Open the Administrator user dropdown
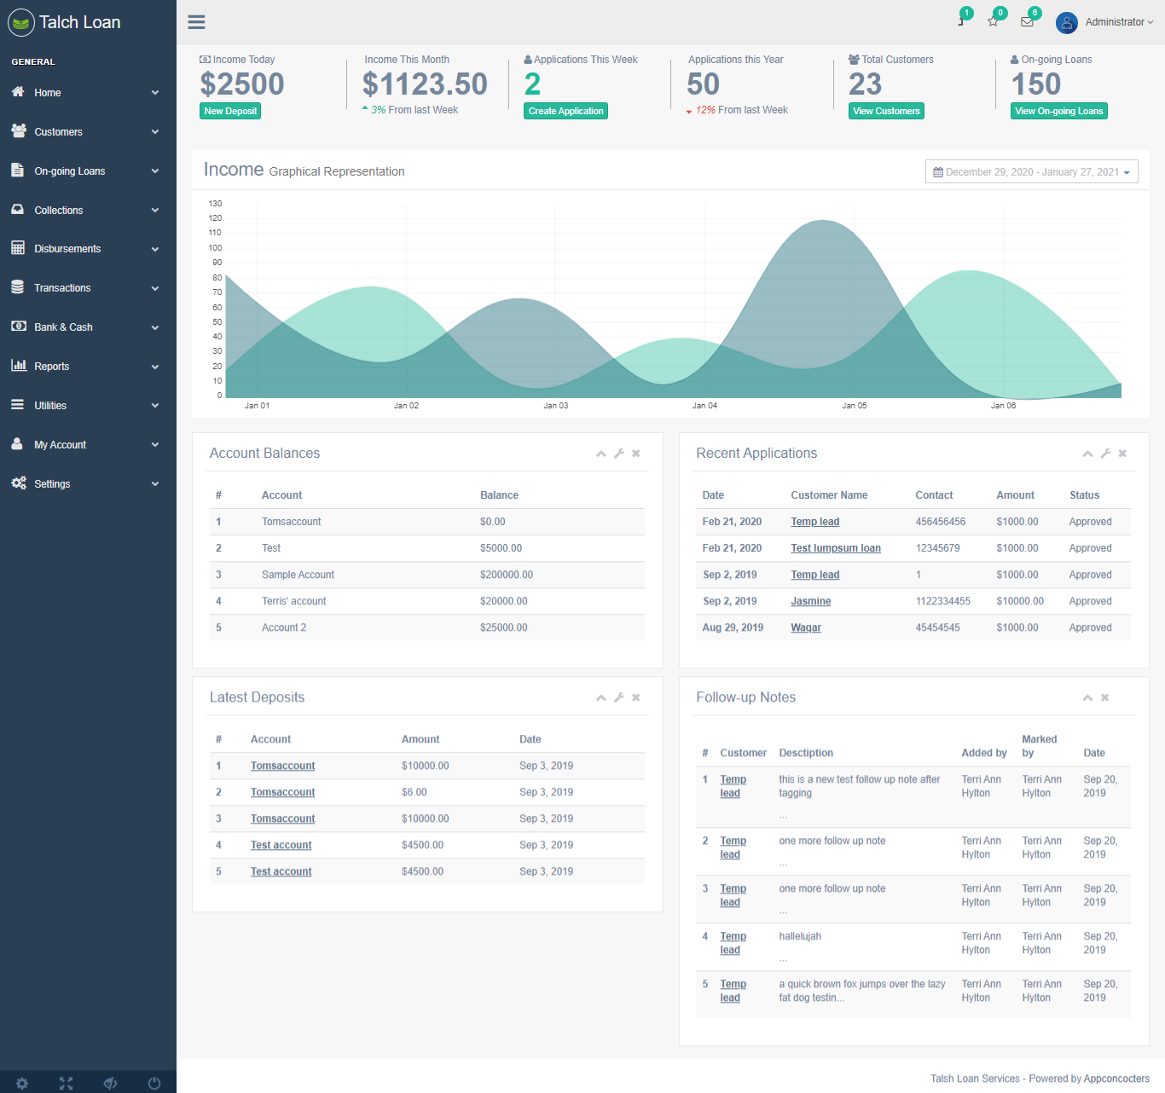 (x=1105, y=22)
